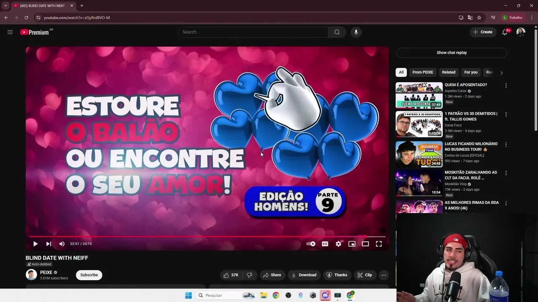Go to YouTube Premium home logo
Image resolution: width=538 pixels, height=302 pixels.
34,32
